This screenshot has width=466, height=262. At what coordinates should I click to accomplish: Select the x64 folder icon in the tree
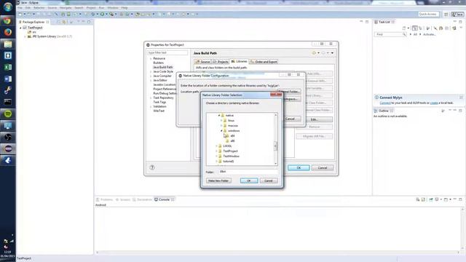tap(226, 136)
